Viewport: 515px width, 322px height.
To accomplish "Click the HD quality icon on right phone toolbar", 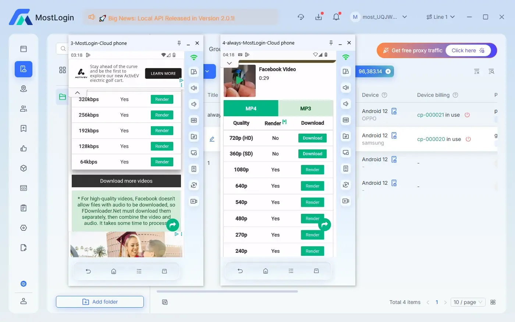I will (346, 120).
